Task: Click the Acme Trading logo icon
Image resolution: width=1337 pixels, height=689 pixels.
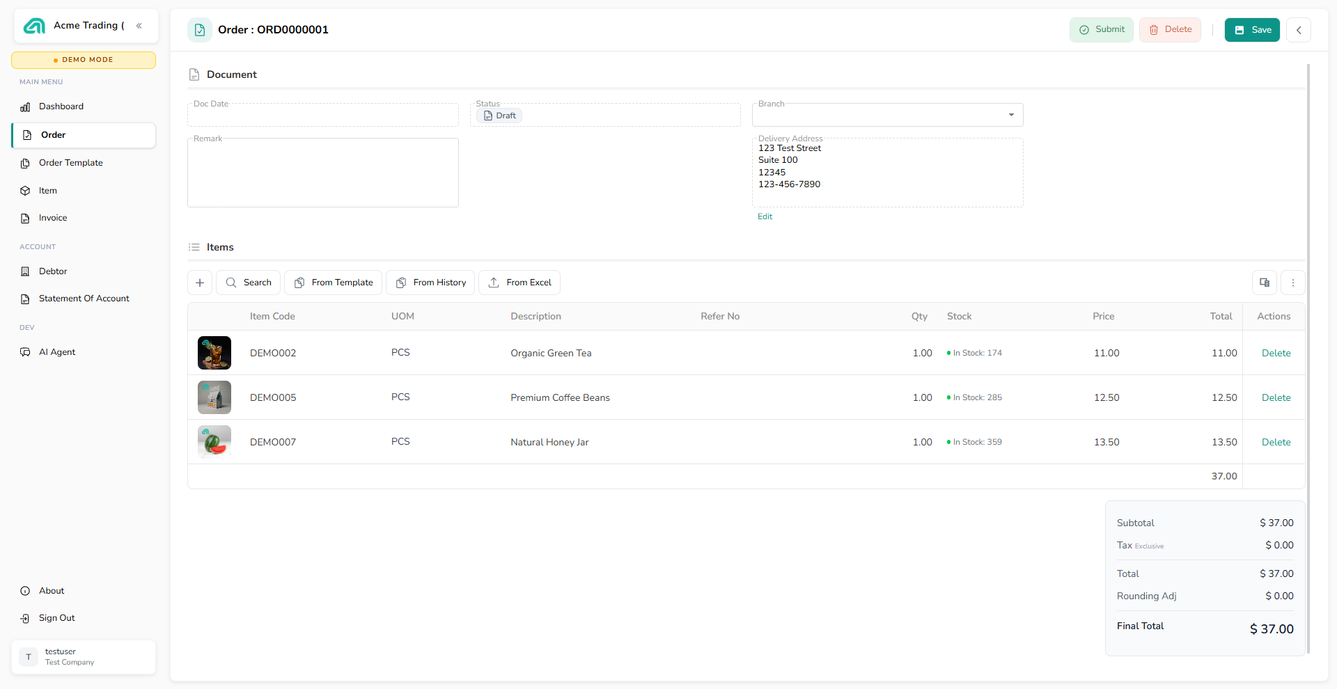Action: click(34, 26)
